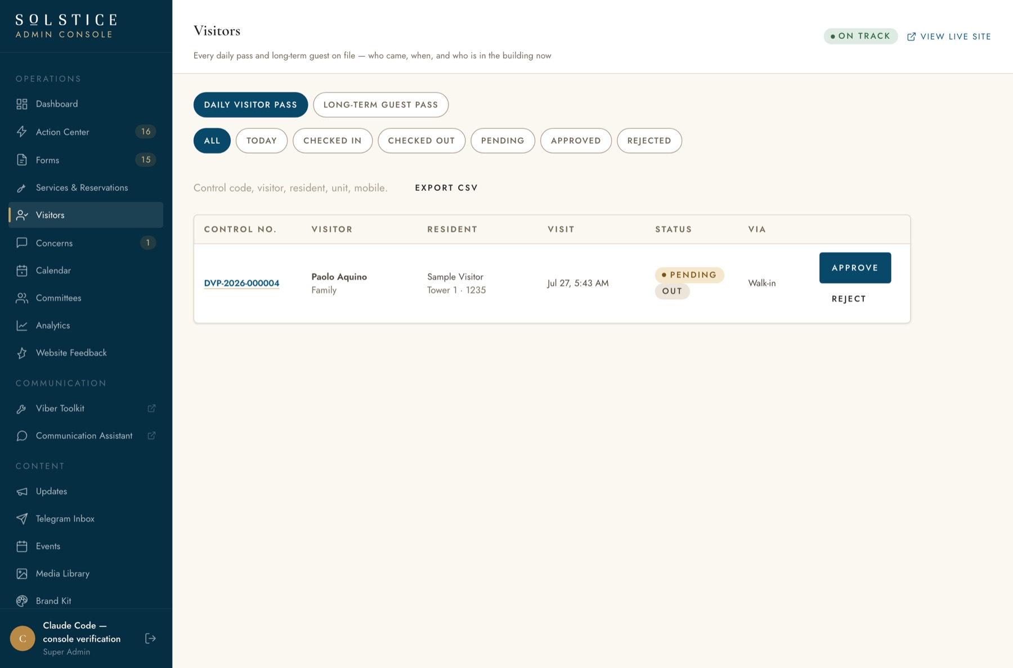
Task: Click the Media Library image icon
Action: 22,573
